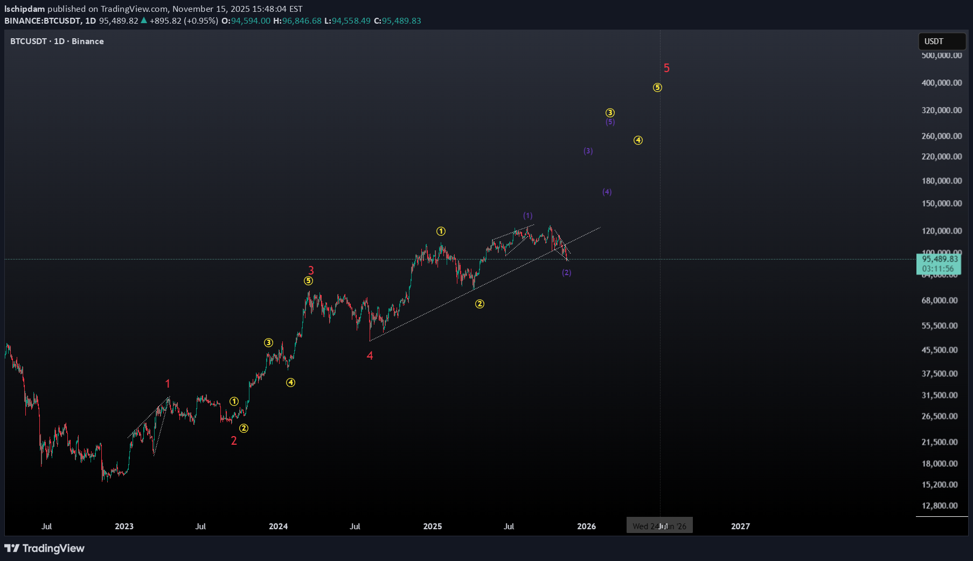Screen dimensions: 973x561
Task: Click the crosshair date label Wed 24 Jun '26
Action: [x=659, y=526]
